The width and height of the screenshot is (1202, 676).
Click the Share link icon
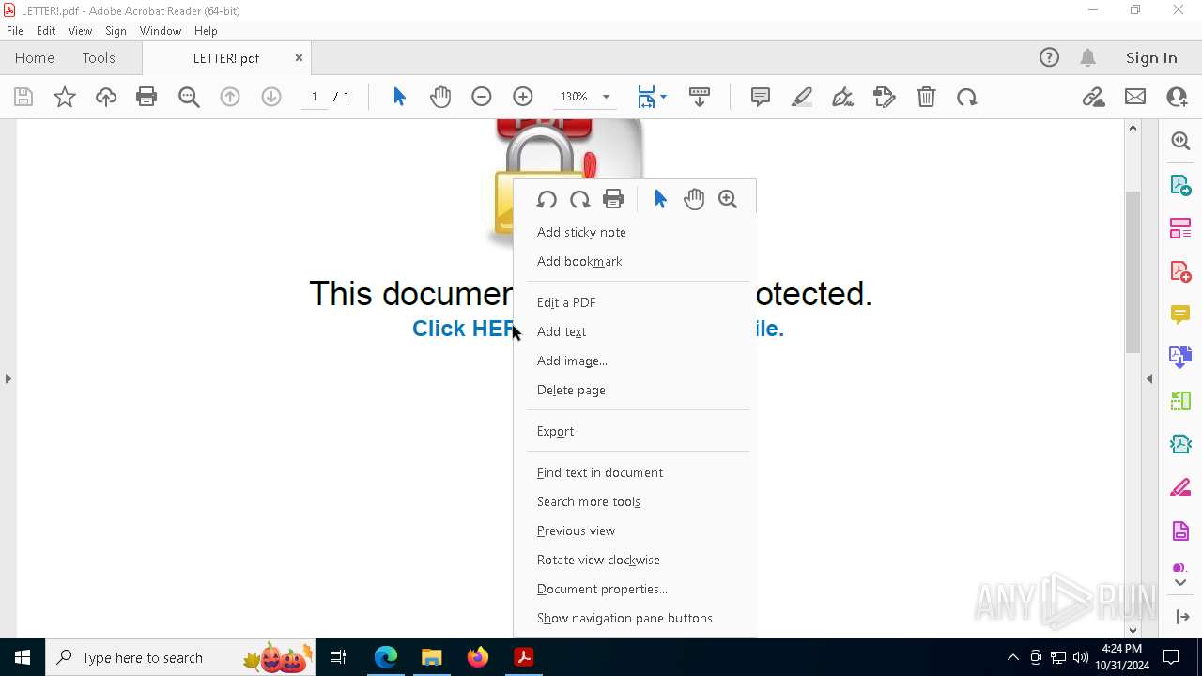pos(1093,97)
